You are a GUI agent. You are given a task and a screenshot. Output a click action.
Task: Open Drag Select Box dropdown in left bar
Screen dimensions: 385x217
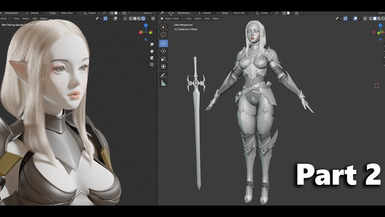70,13
